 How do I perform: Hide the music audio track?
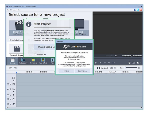(8, 99)
